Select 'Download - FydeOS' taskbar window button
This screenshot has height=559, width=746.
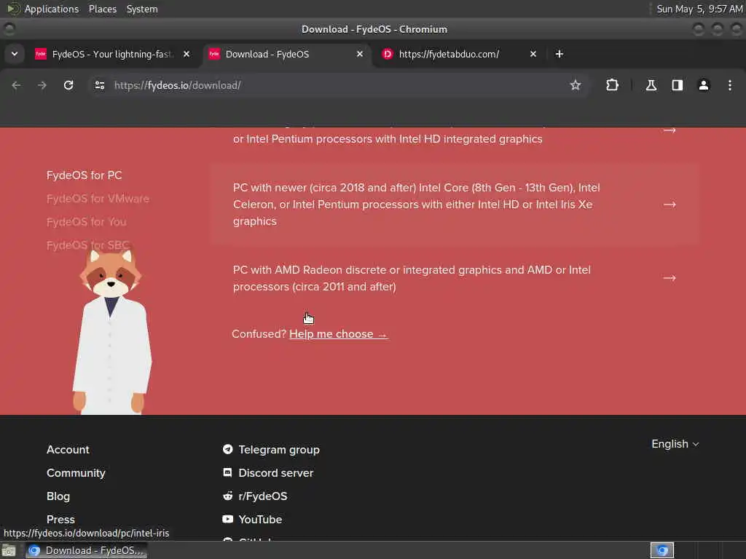[x=86, y=550]
